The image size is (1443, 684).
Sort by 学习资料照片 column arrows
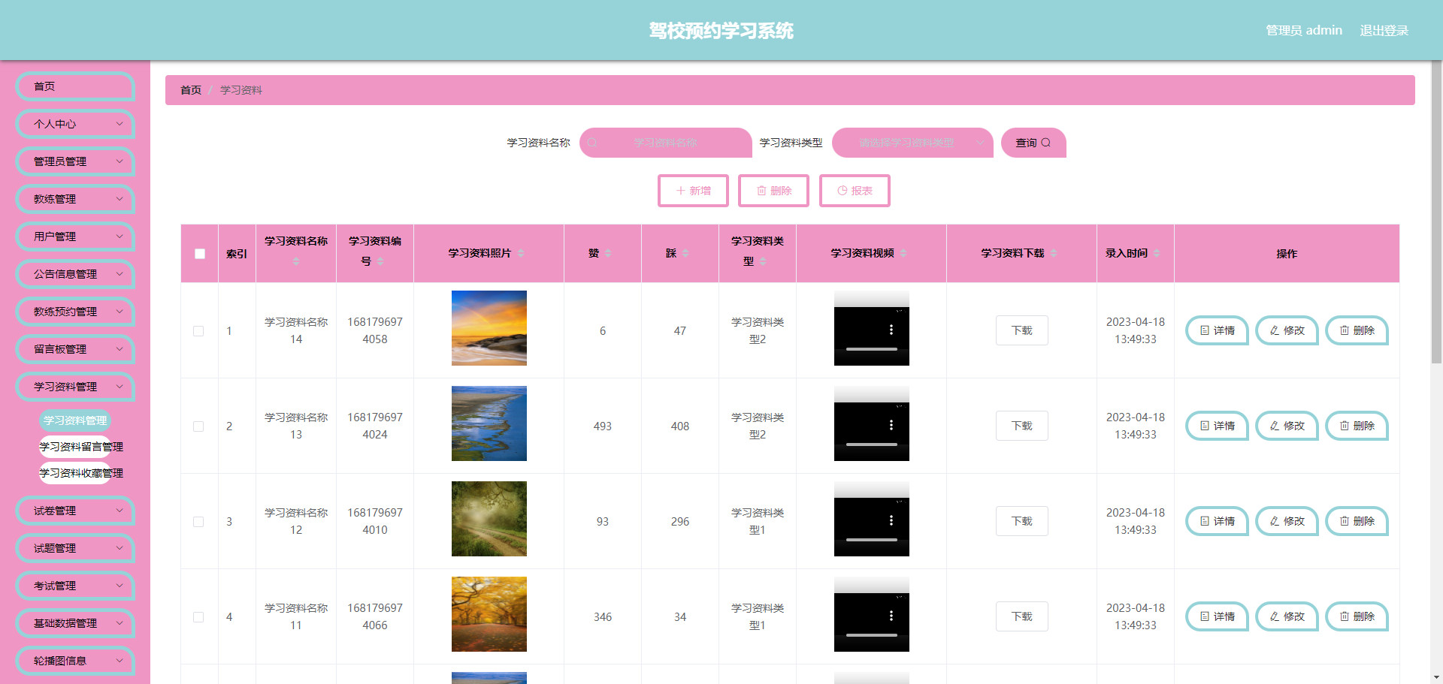[521, 254]
